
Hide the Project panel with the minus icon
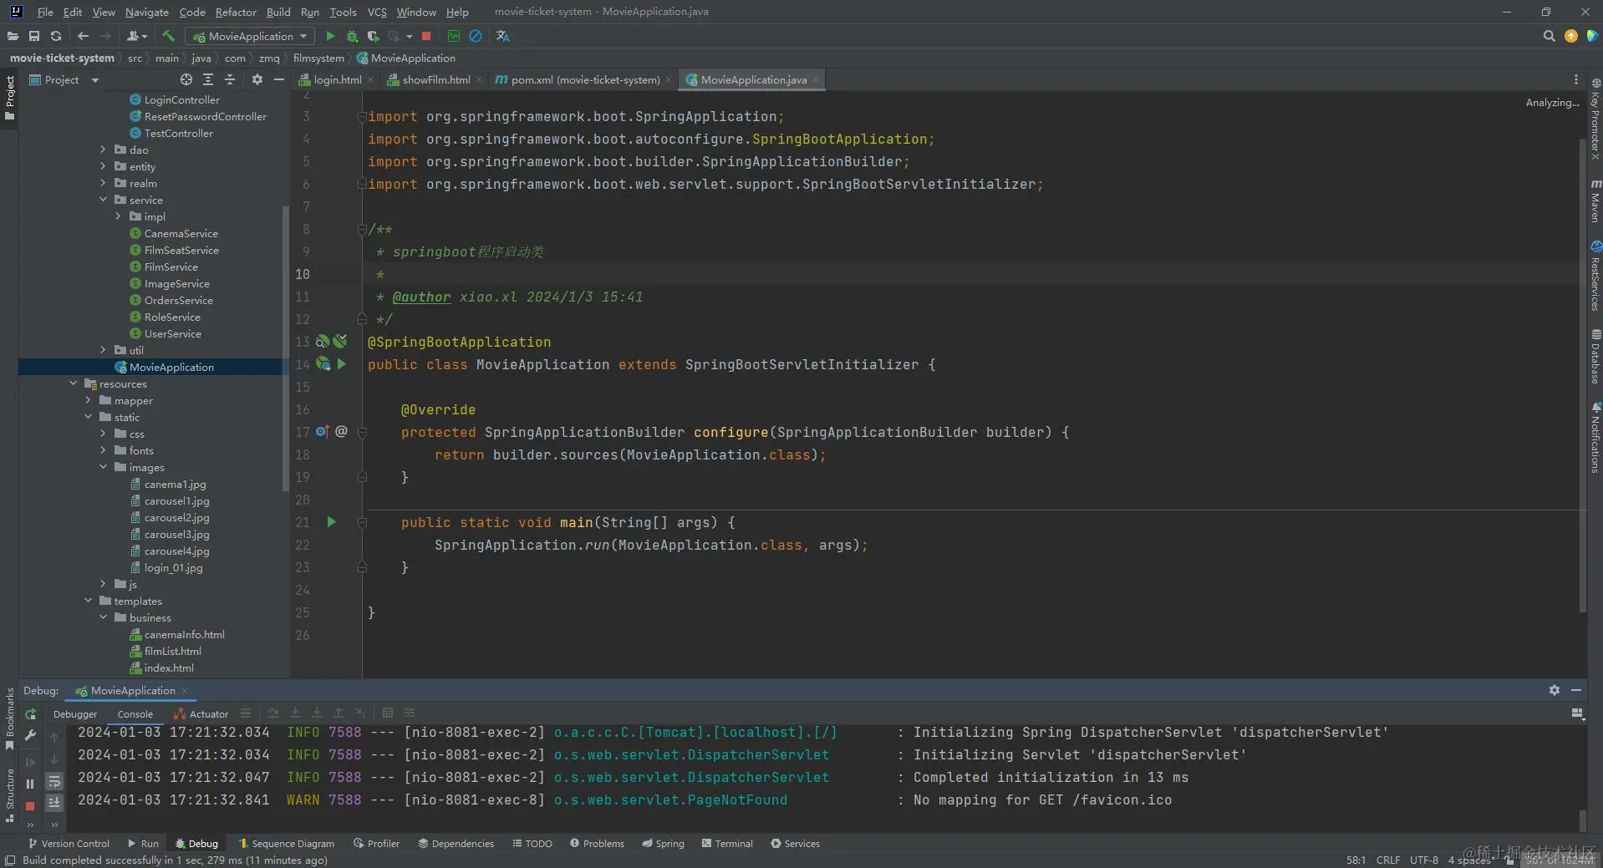click(x=279, y=79)
